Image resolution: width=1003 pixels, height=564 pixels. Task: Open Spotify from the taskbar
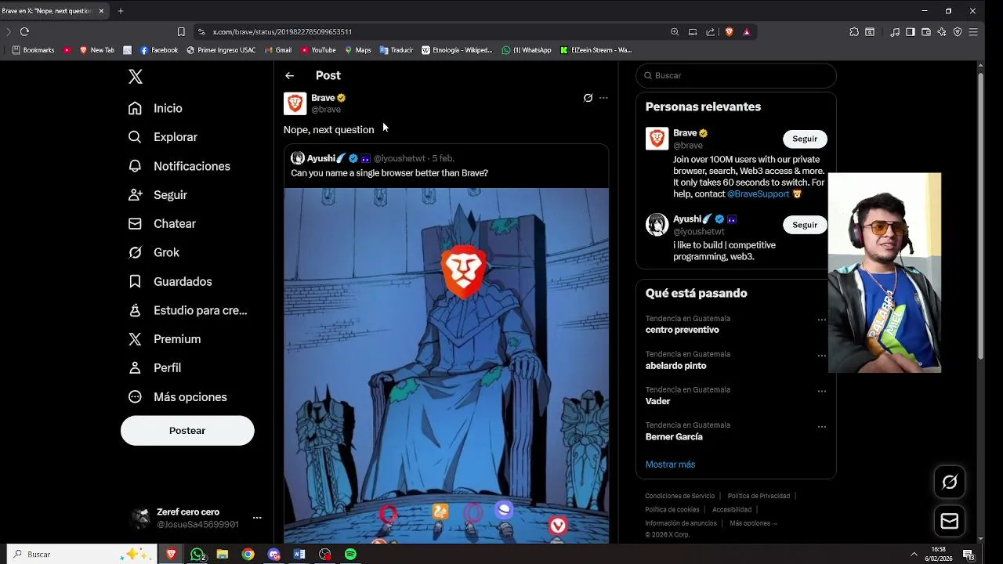click(x=350, y=555)
